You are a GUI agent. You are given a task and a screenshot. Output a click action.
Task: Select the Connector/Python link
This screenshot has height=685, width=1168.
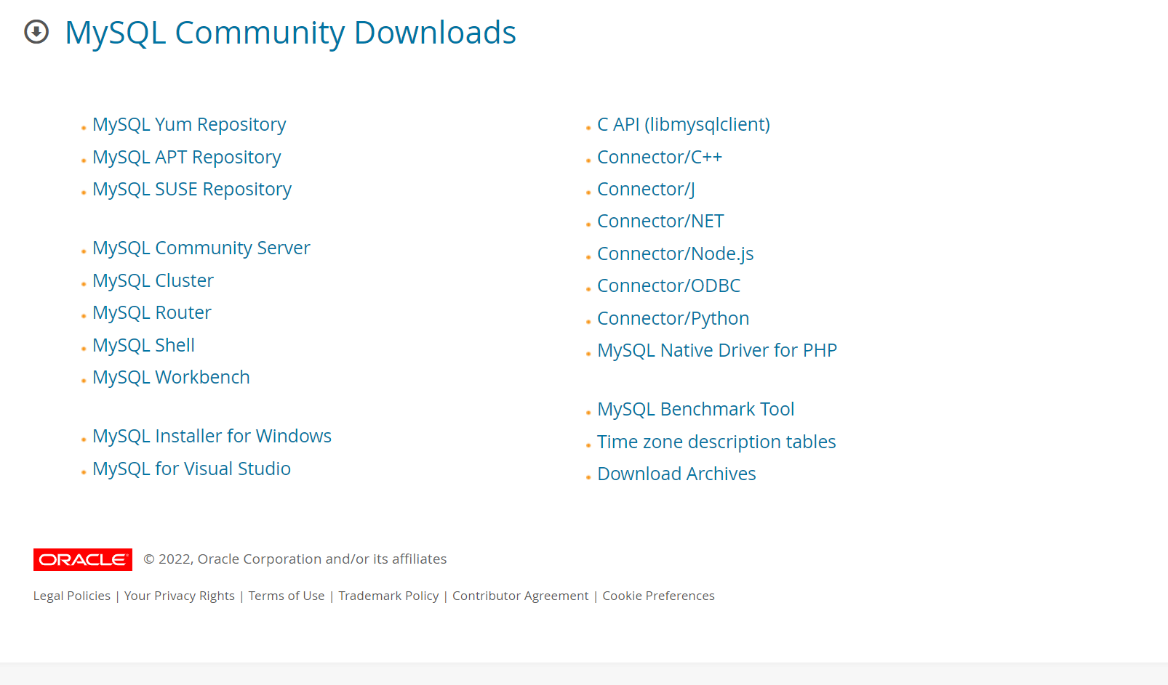coord(673,318)
